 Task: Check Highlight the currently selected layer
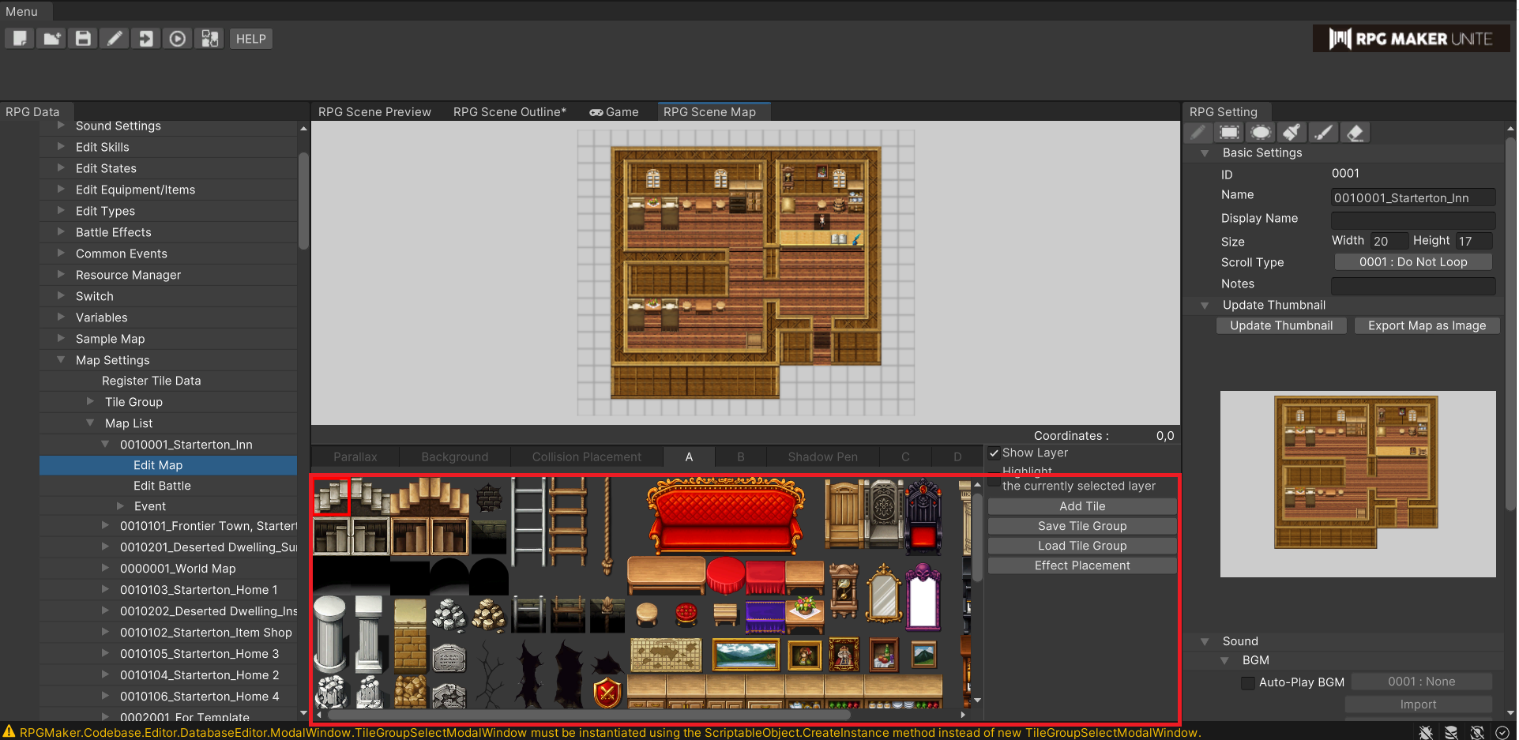[994, 479]
